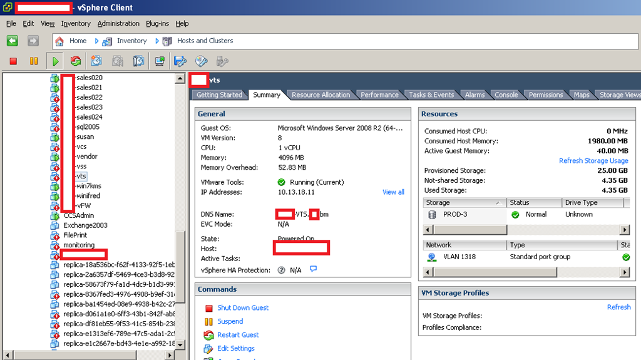Viewport: 641px width, 360px height.
Task: Click the inventory tree horizontal scroll right arrow
Action: pos(170,355)
